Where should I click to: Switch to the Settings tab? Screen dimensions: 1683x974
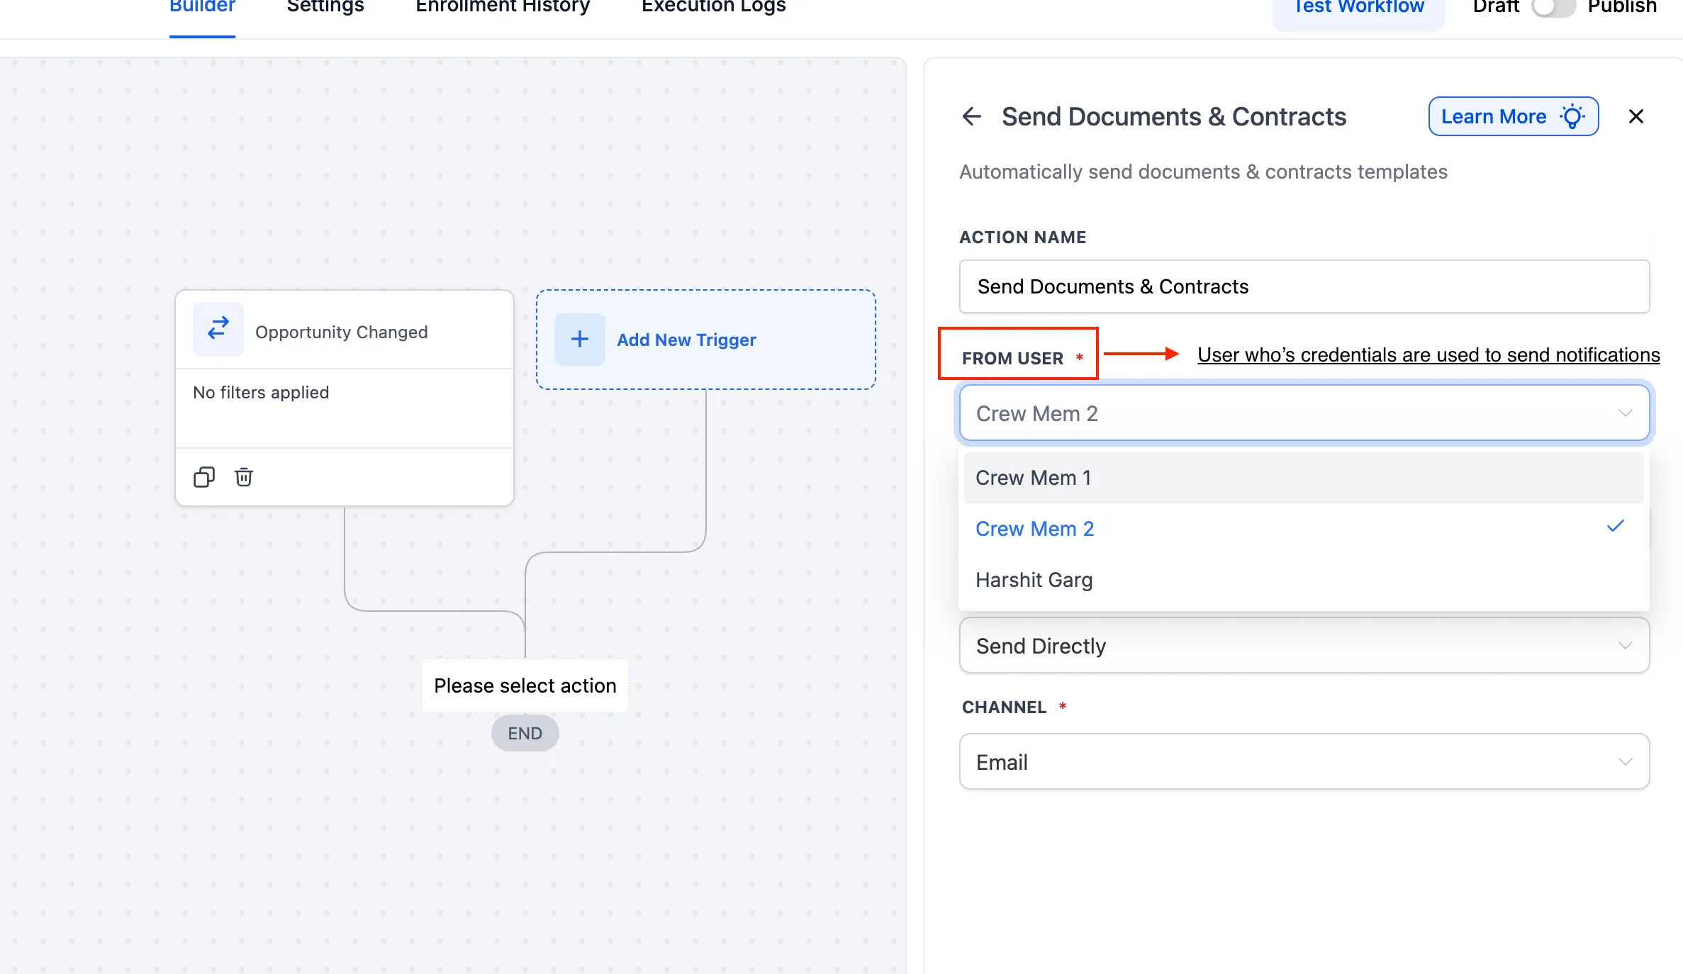click(x=324, y=8)
